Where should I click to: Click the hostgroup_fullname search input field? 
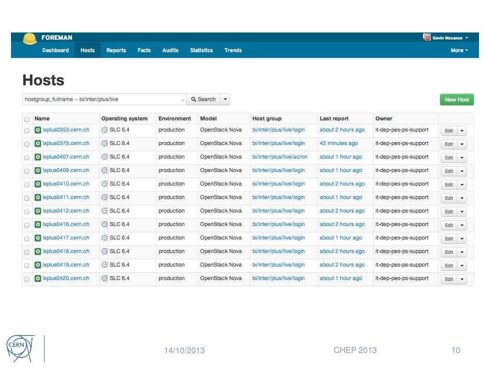(x=104, y=99)
